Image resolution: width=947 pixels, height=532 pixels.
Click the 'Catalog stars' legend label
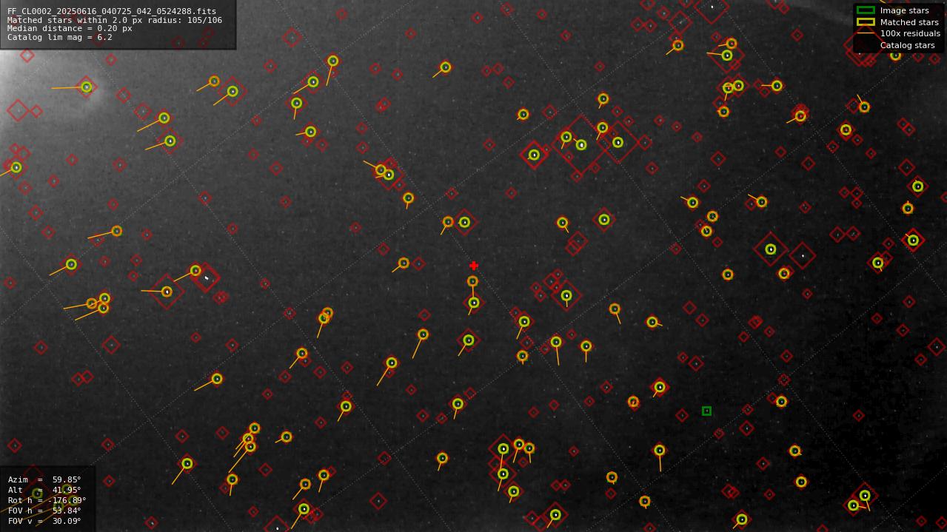(x=907, y=45)
